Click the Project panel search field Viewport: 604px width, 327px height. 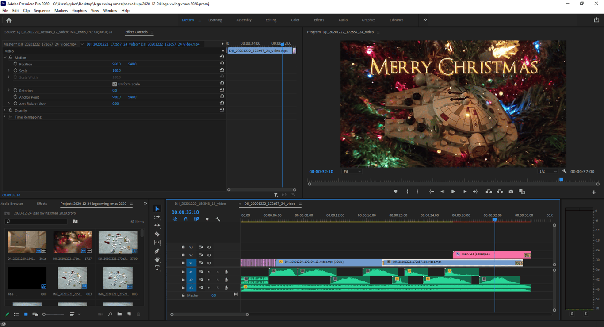[x=37, y=221]
